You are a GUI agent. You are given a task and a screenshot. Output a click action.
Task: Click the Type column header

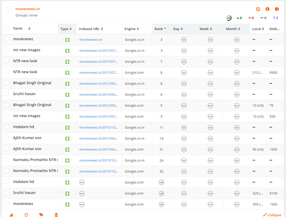(x=66, y=29)
